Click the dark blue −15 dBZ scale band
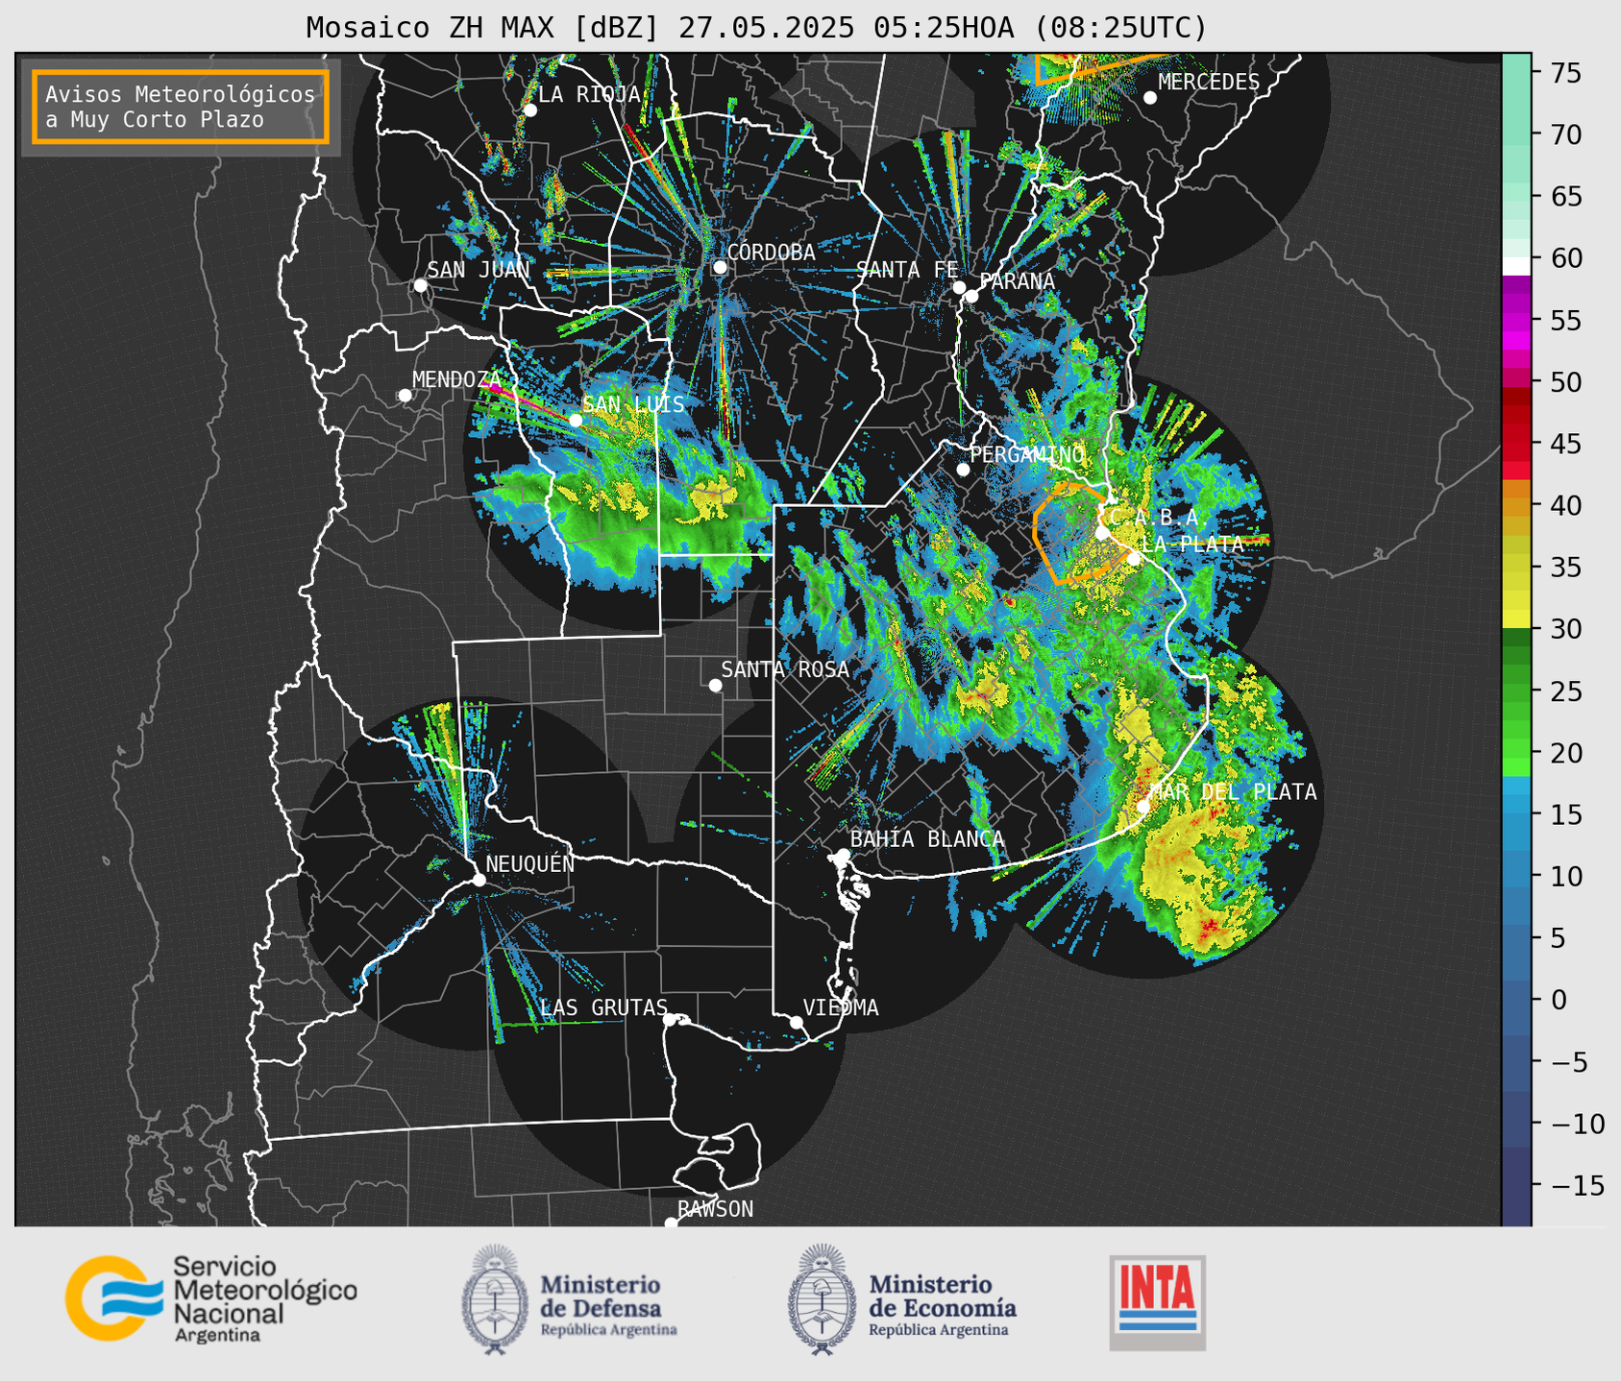This screenshot has width=1621, height=1381. tap(1516, 1186)
